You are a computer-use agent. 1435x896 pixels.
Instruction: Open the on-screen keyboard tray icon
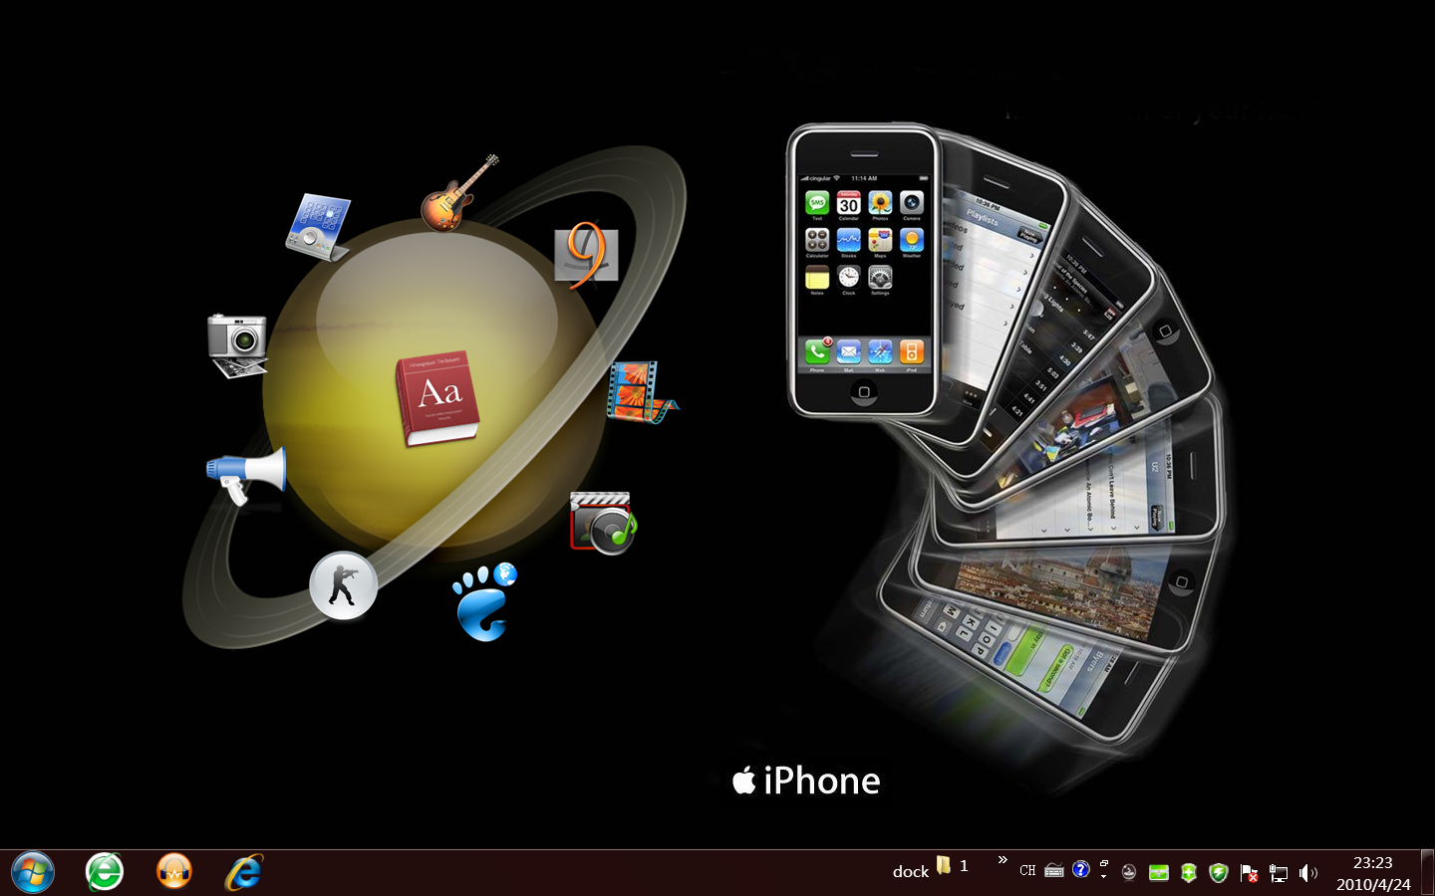click(x=1054, y=871)
